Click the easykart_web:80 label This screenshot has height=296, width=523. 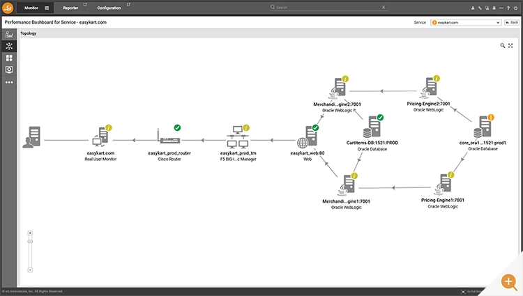(308, 153)
